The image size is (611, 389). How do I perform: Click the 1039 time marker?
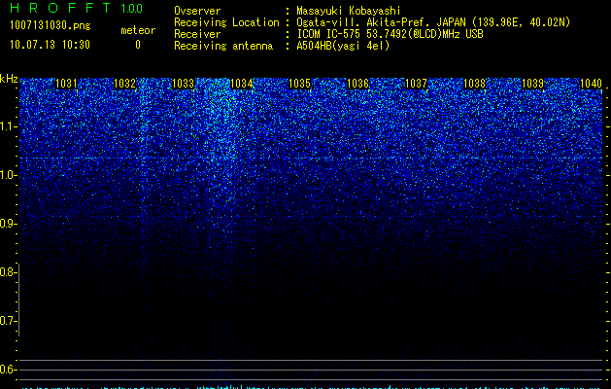[x=532, y=84]
